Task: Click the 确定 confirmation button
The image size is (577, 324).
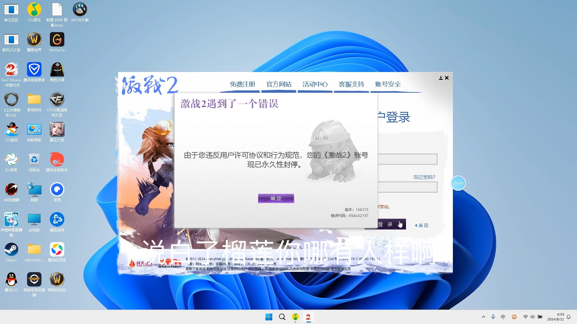Action: (276, 198)
